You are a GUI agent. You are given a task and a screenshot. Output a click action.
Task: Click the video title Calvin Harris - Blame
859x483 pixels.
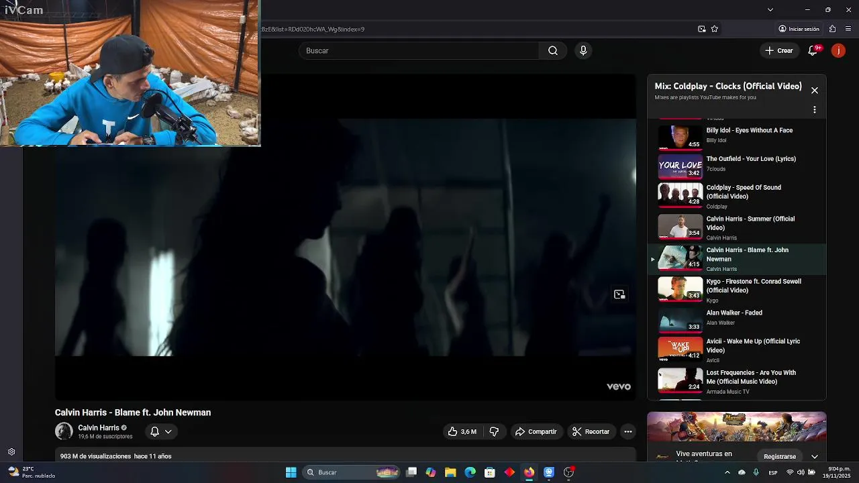coord(133,413)
